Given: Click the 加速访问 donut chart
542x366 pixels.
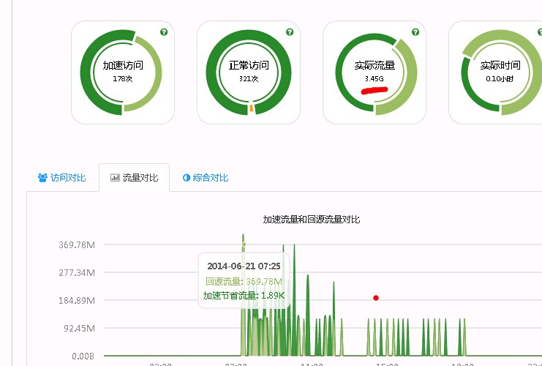Looking at the screenshot, I should point(121,72).
